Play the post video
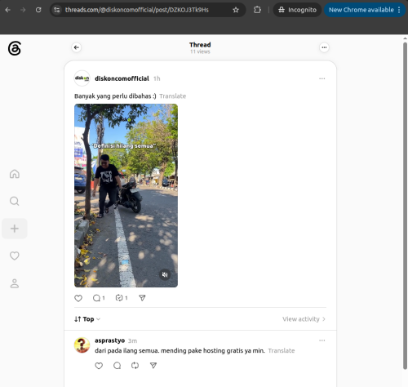This screenshot has width=408, height=387. 126,195
